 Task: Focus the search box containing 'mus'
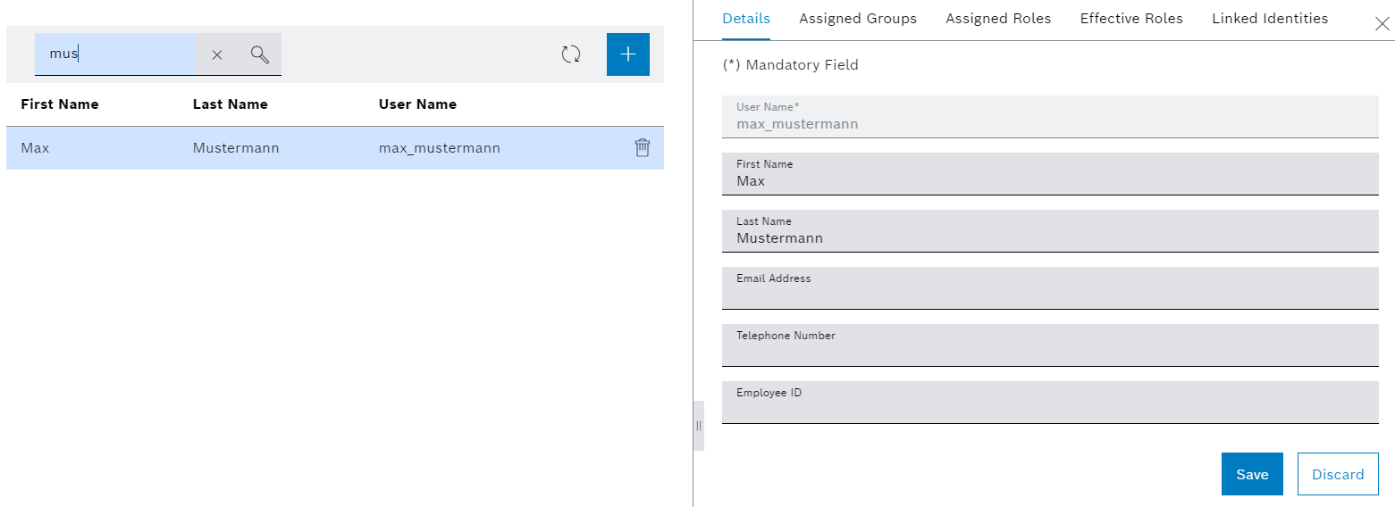116,54
